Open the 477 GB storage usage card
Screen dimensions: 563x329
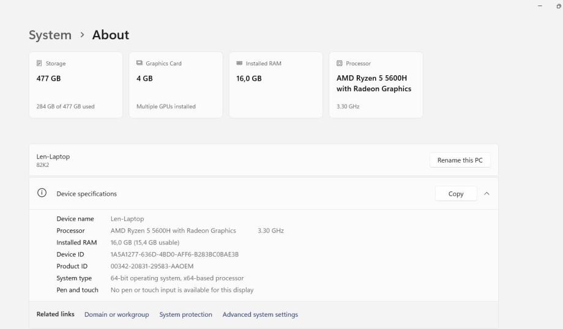[x=76, y=85]
